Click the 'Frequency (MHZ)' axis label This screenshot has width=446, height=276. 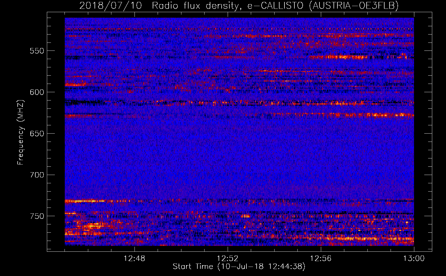pos(21,132)
